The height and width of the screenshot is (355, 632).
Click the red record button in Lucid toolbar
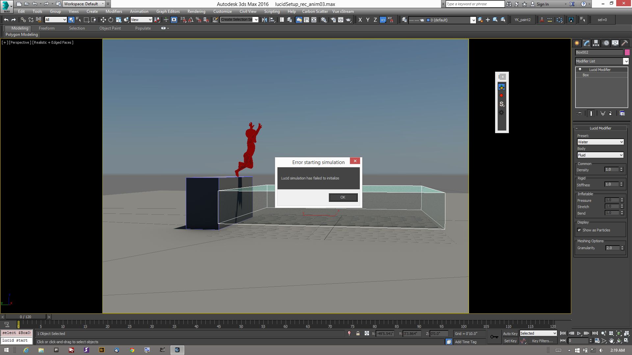(501, 96)
